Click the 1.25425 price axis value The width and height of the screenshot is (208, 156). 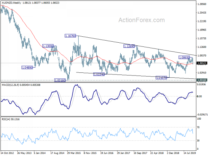(x=202, y=13)
